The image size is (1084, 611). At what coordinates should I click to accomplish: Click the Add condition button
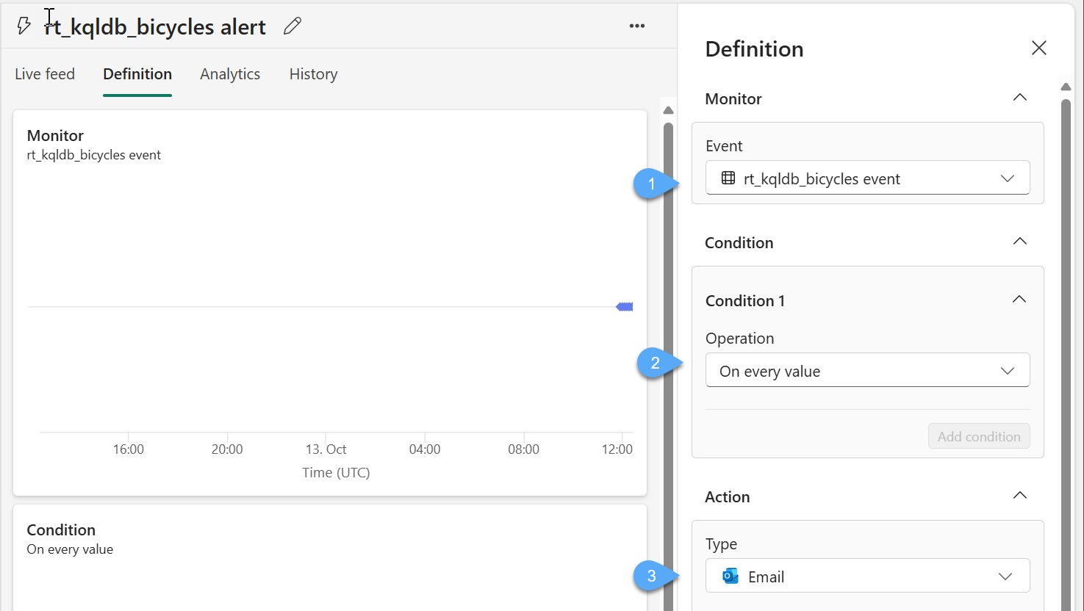(x=978, y=436)
